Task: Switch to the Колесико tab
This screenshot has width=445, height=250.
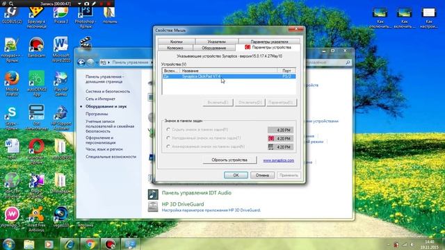Action: pyautogui.click(x=175, y=48)
